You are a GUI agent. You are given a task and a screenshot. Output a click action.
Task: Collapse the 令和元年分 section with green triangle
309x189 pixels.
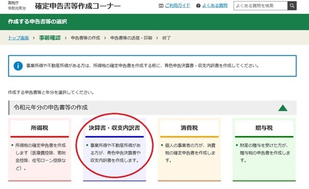coord(283,108)
